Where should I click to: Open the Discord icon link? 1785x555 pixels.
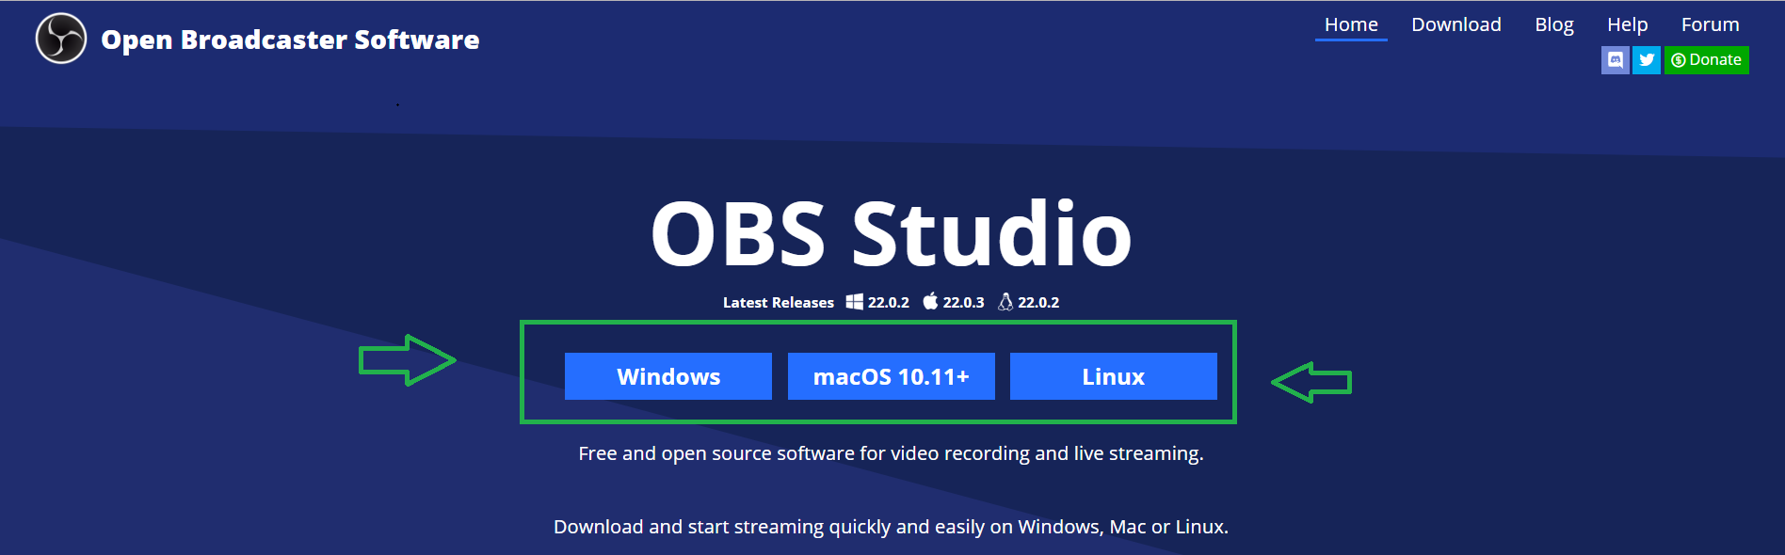coord(1615,60)
